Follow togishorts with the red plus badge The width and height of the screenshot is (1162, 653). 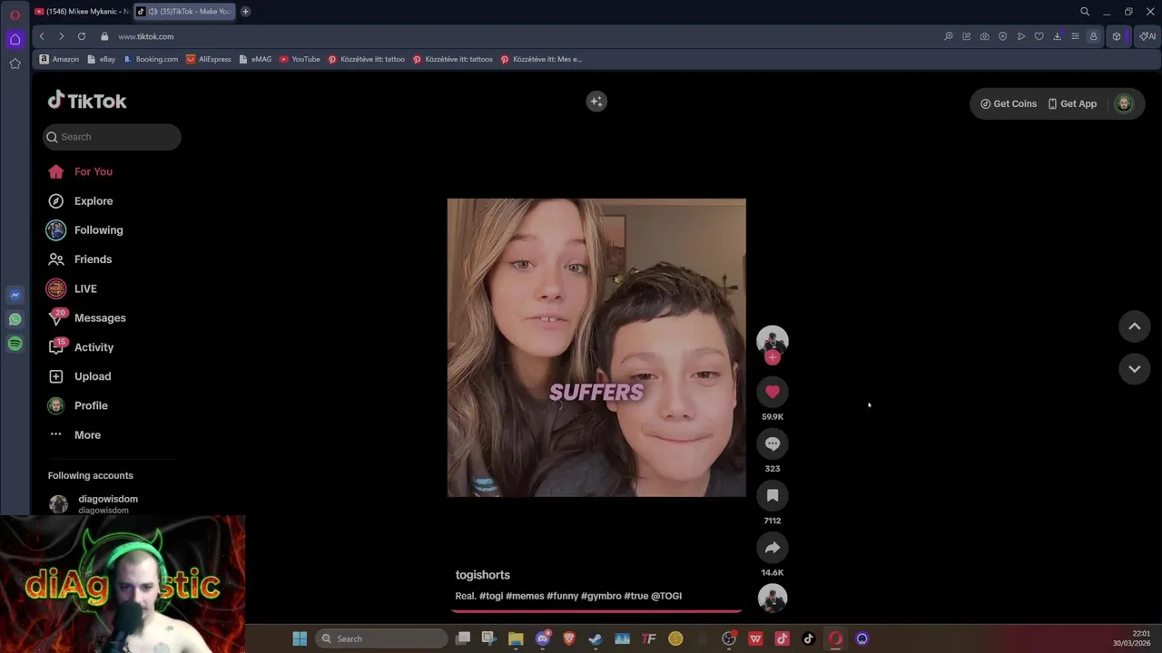[773, 357]
